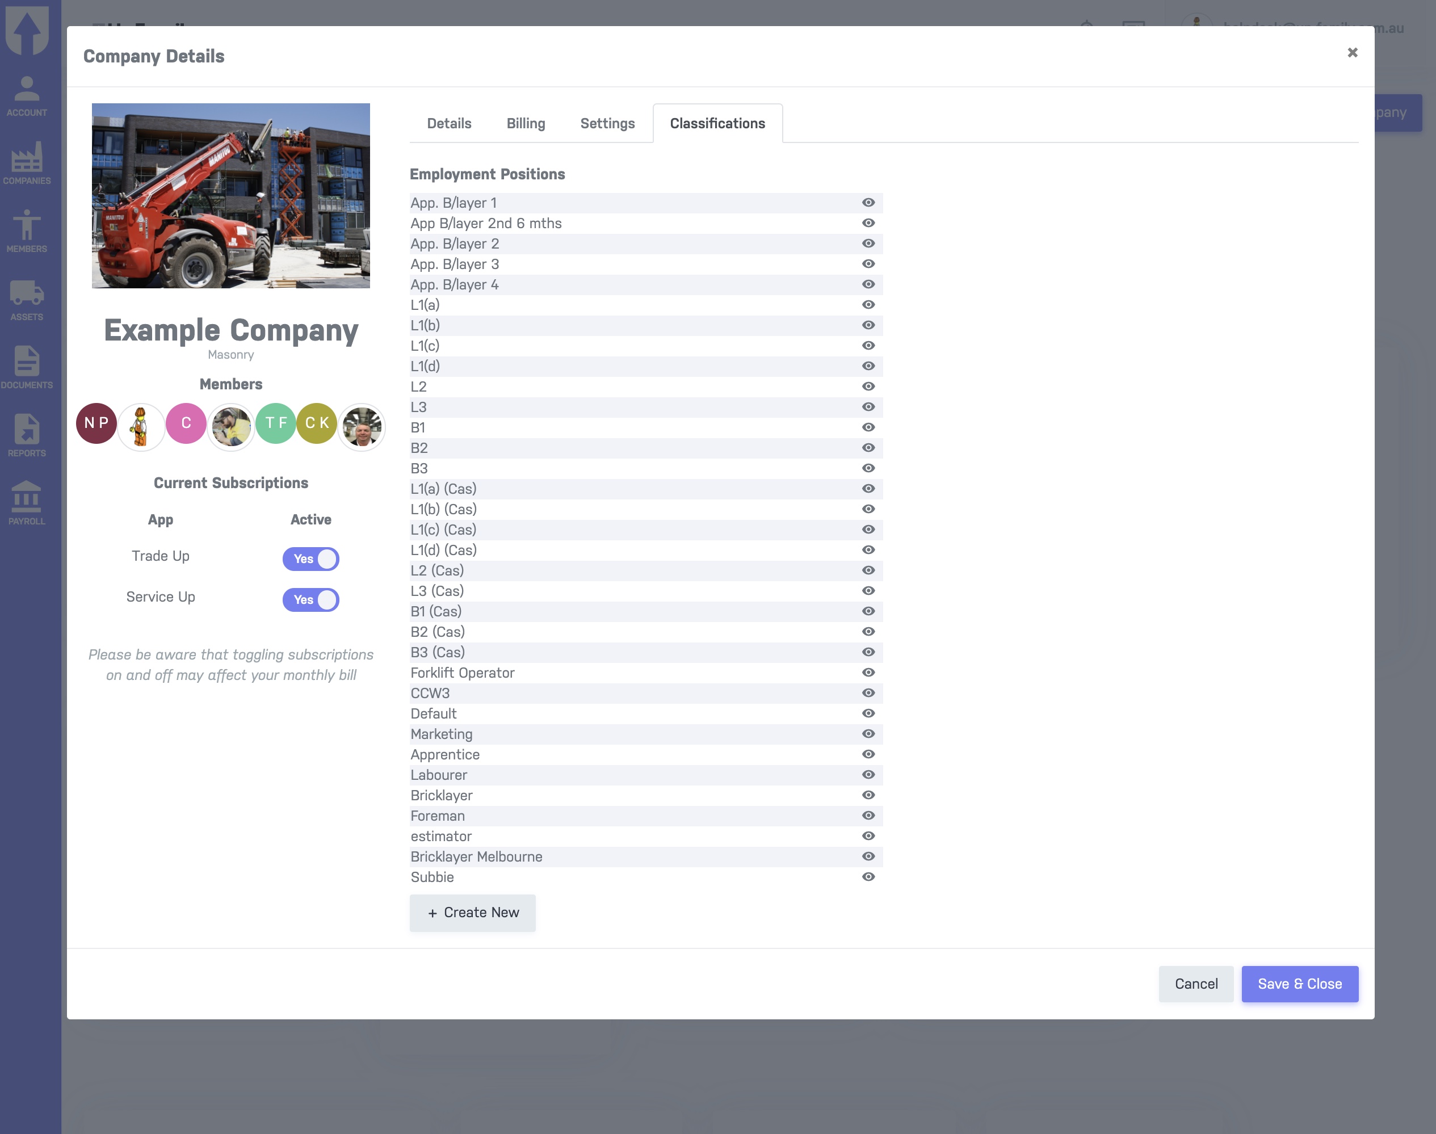The width and height of the screenshot is (1436, 1134).
Task: Open the Documents sidebar icon
Action: click(x=27, y=368)
